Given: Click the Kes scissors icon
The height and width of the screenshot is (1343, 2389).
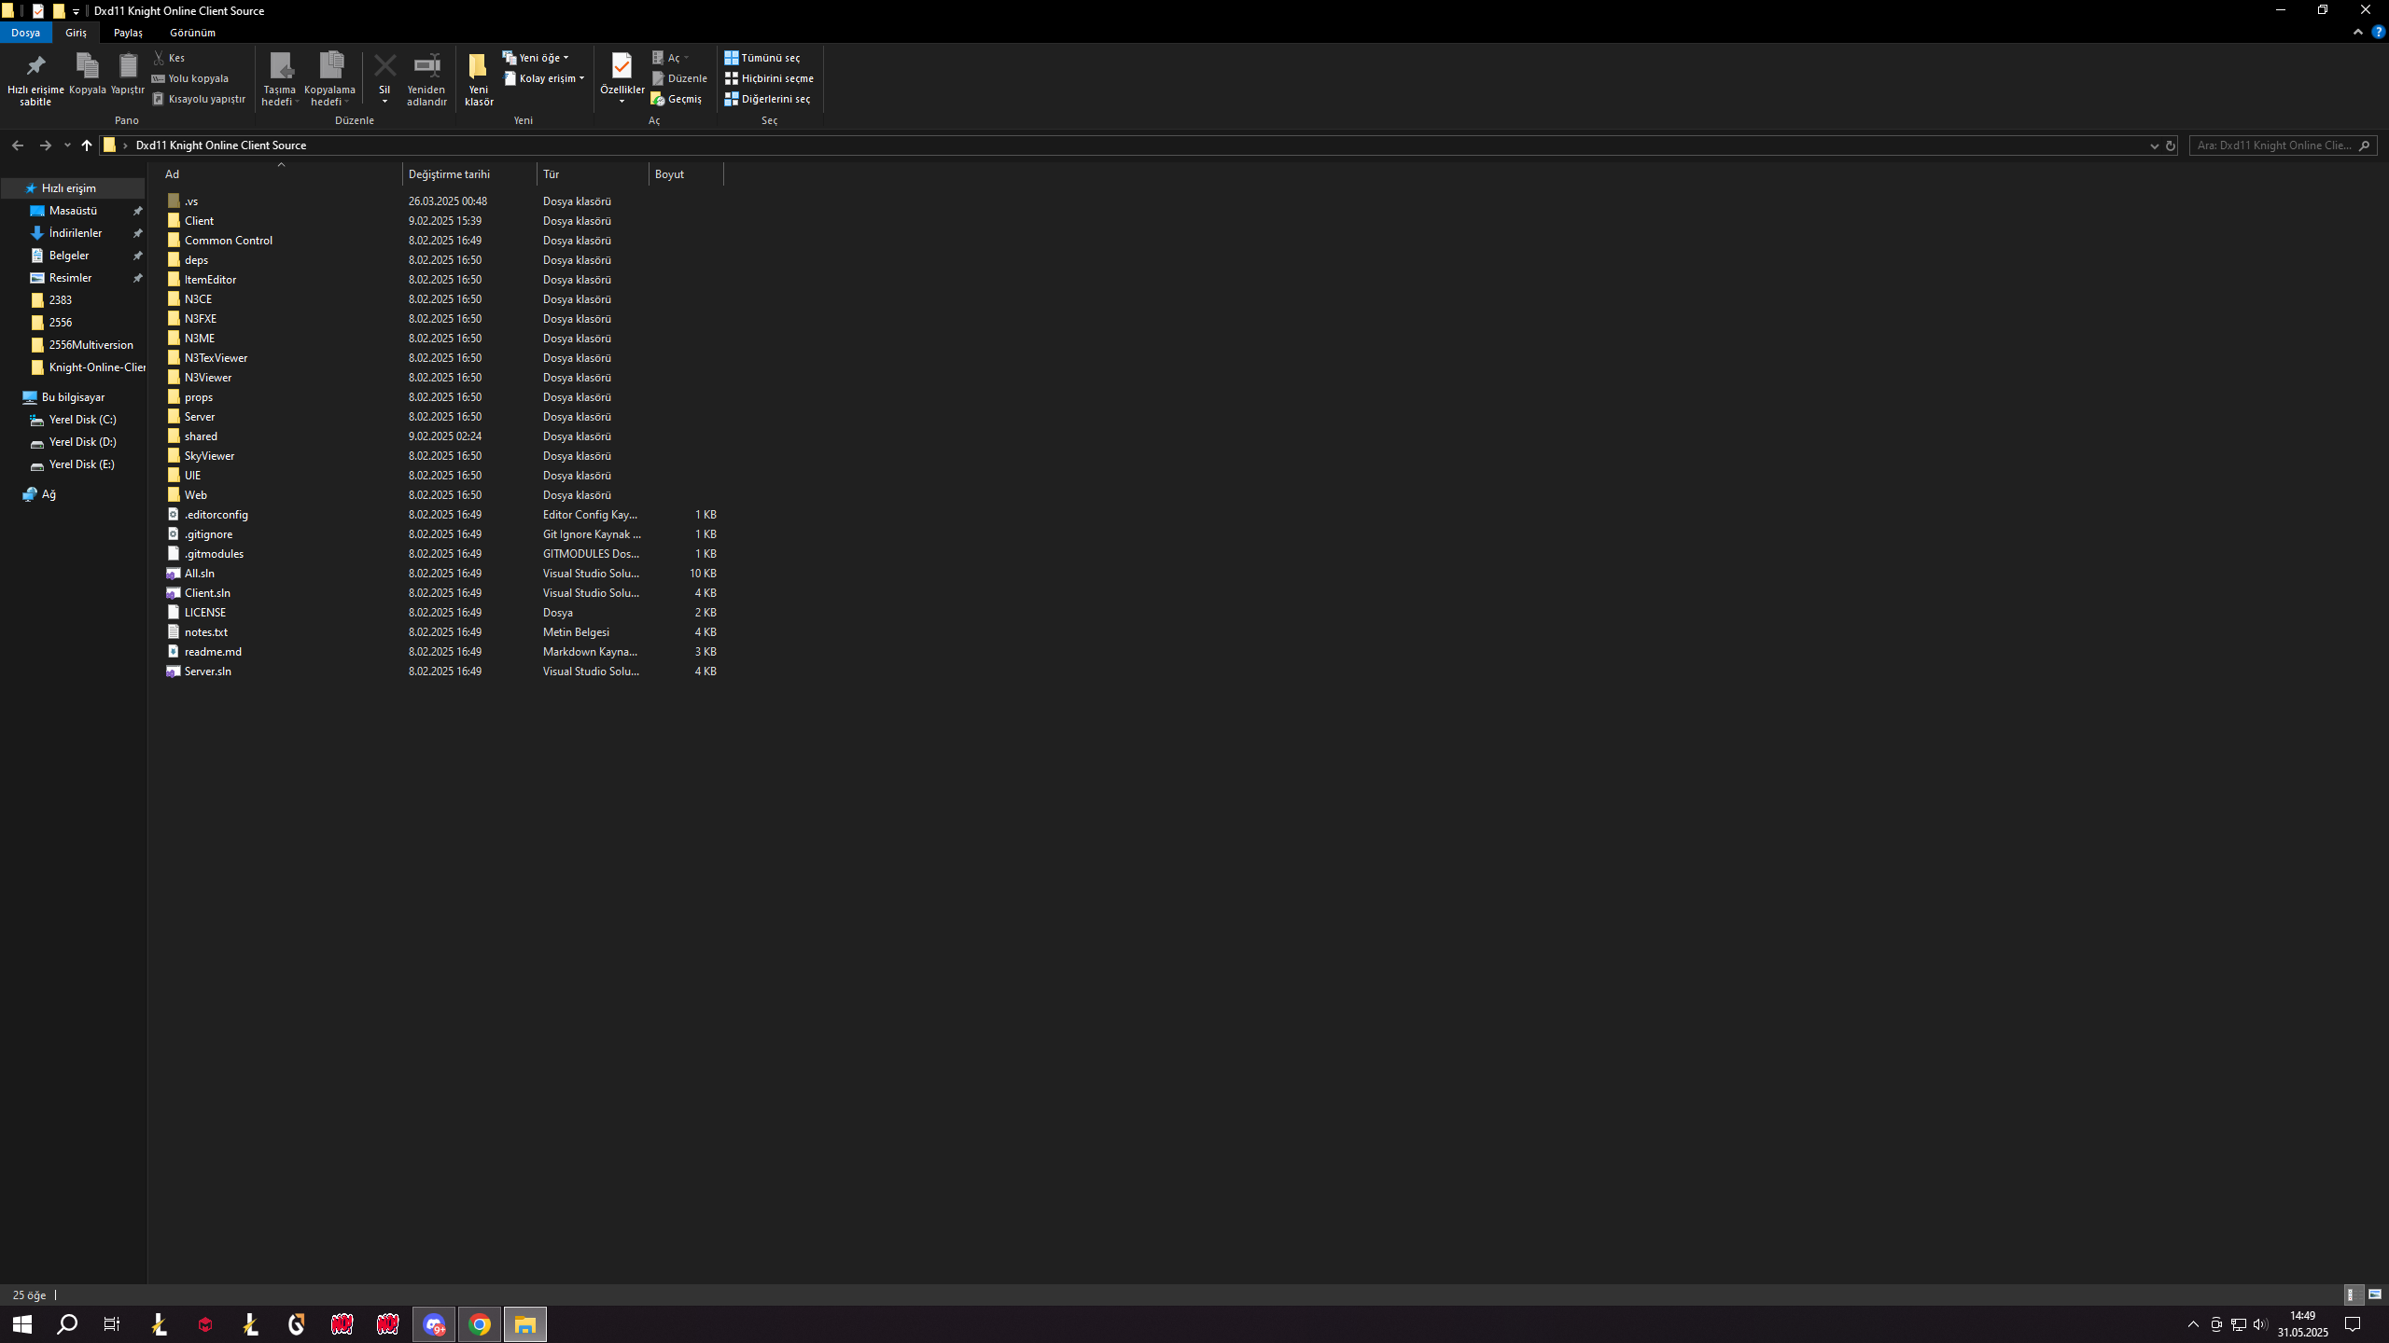Looking at the screenshot, I should 169,58.
